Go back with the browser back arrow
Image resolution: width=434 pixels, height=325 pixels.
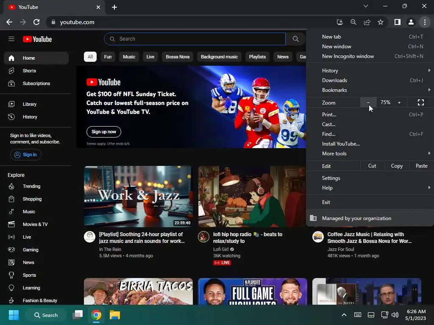tap(9, 22)
